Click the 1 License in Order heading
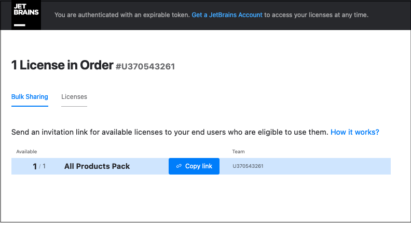 [x=62, y=66]
